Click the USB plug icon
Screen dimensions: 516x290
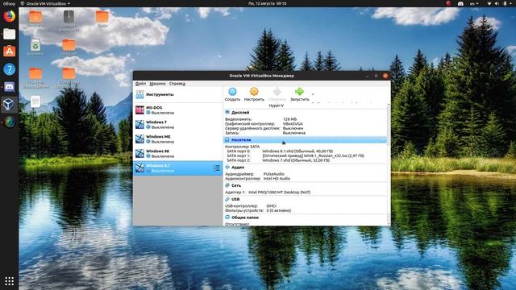click(227, 199)
